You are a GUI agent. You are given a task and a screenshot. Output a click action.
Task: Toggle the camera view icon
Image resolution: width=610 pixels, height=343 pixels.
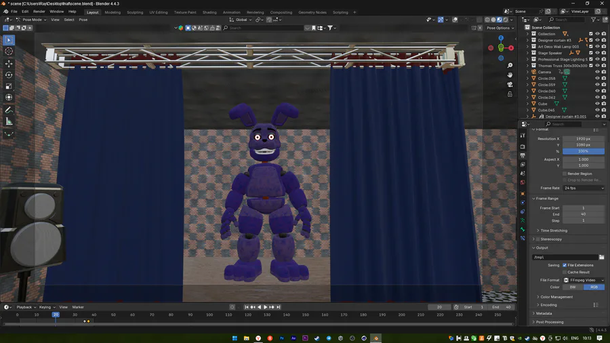(x=510, y=84)
